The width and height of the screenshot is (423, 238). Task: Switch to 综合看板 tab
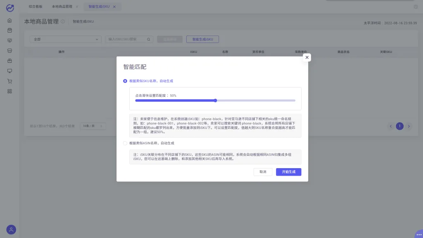pos(36,7)
